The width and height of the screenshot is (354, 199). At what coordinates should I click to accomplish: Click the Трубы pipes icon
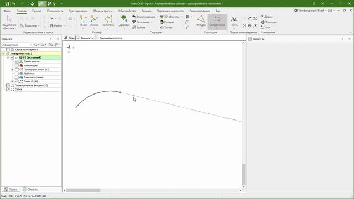[162, 27]
